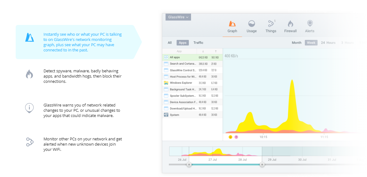Image resolution: width=367 pixels, height=177 pixels.
Task: Select the 24 Hours time range
Action: (x=328, y=42)
